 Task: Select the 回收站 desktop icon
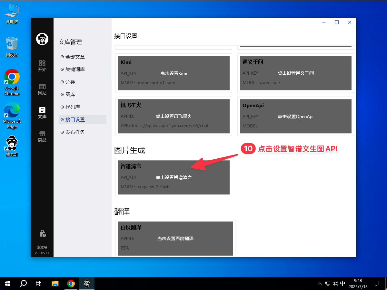(12, 47)
